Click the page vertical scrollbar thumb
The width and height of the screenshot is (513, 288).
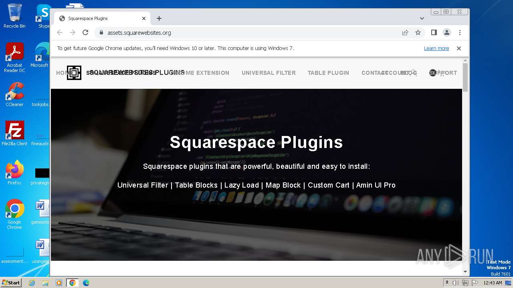[x=465, y=77]
